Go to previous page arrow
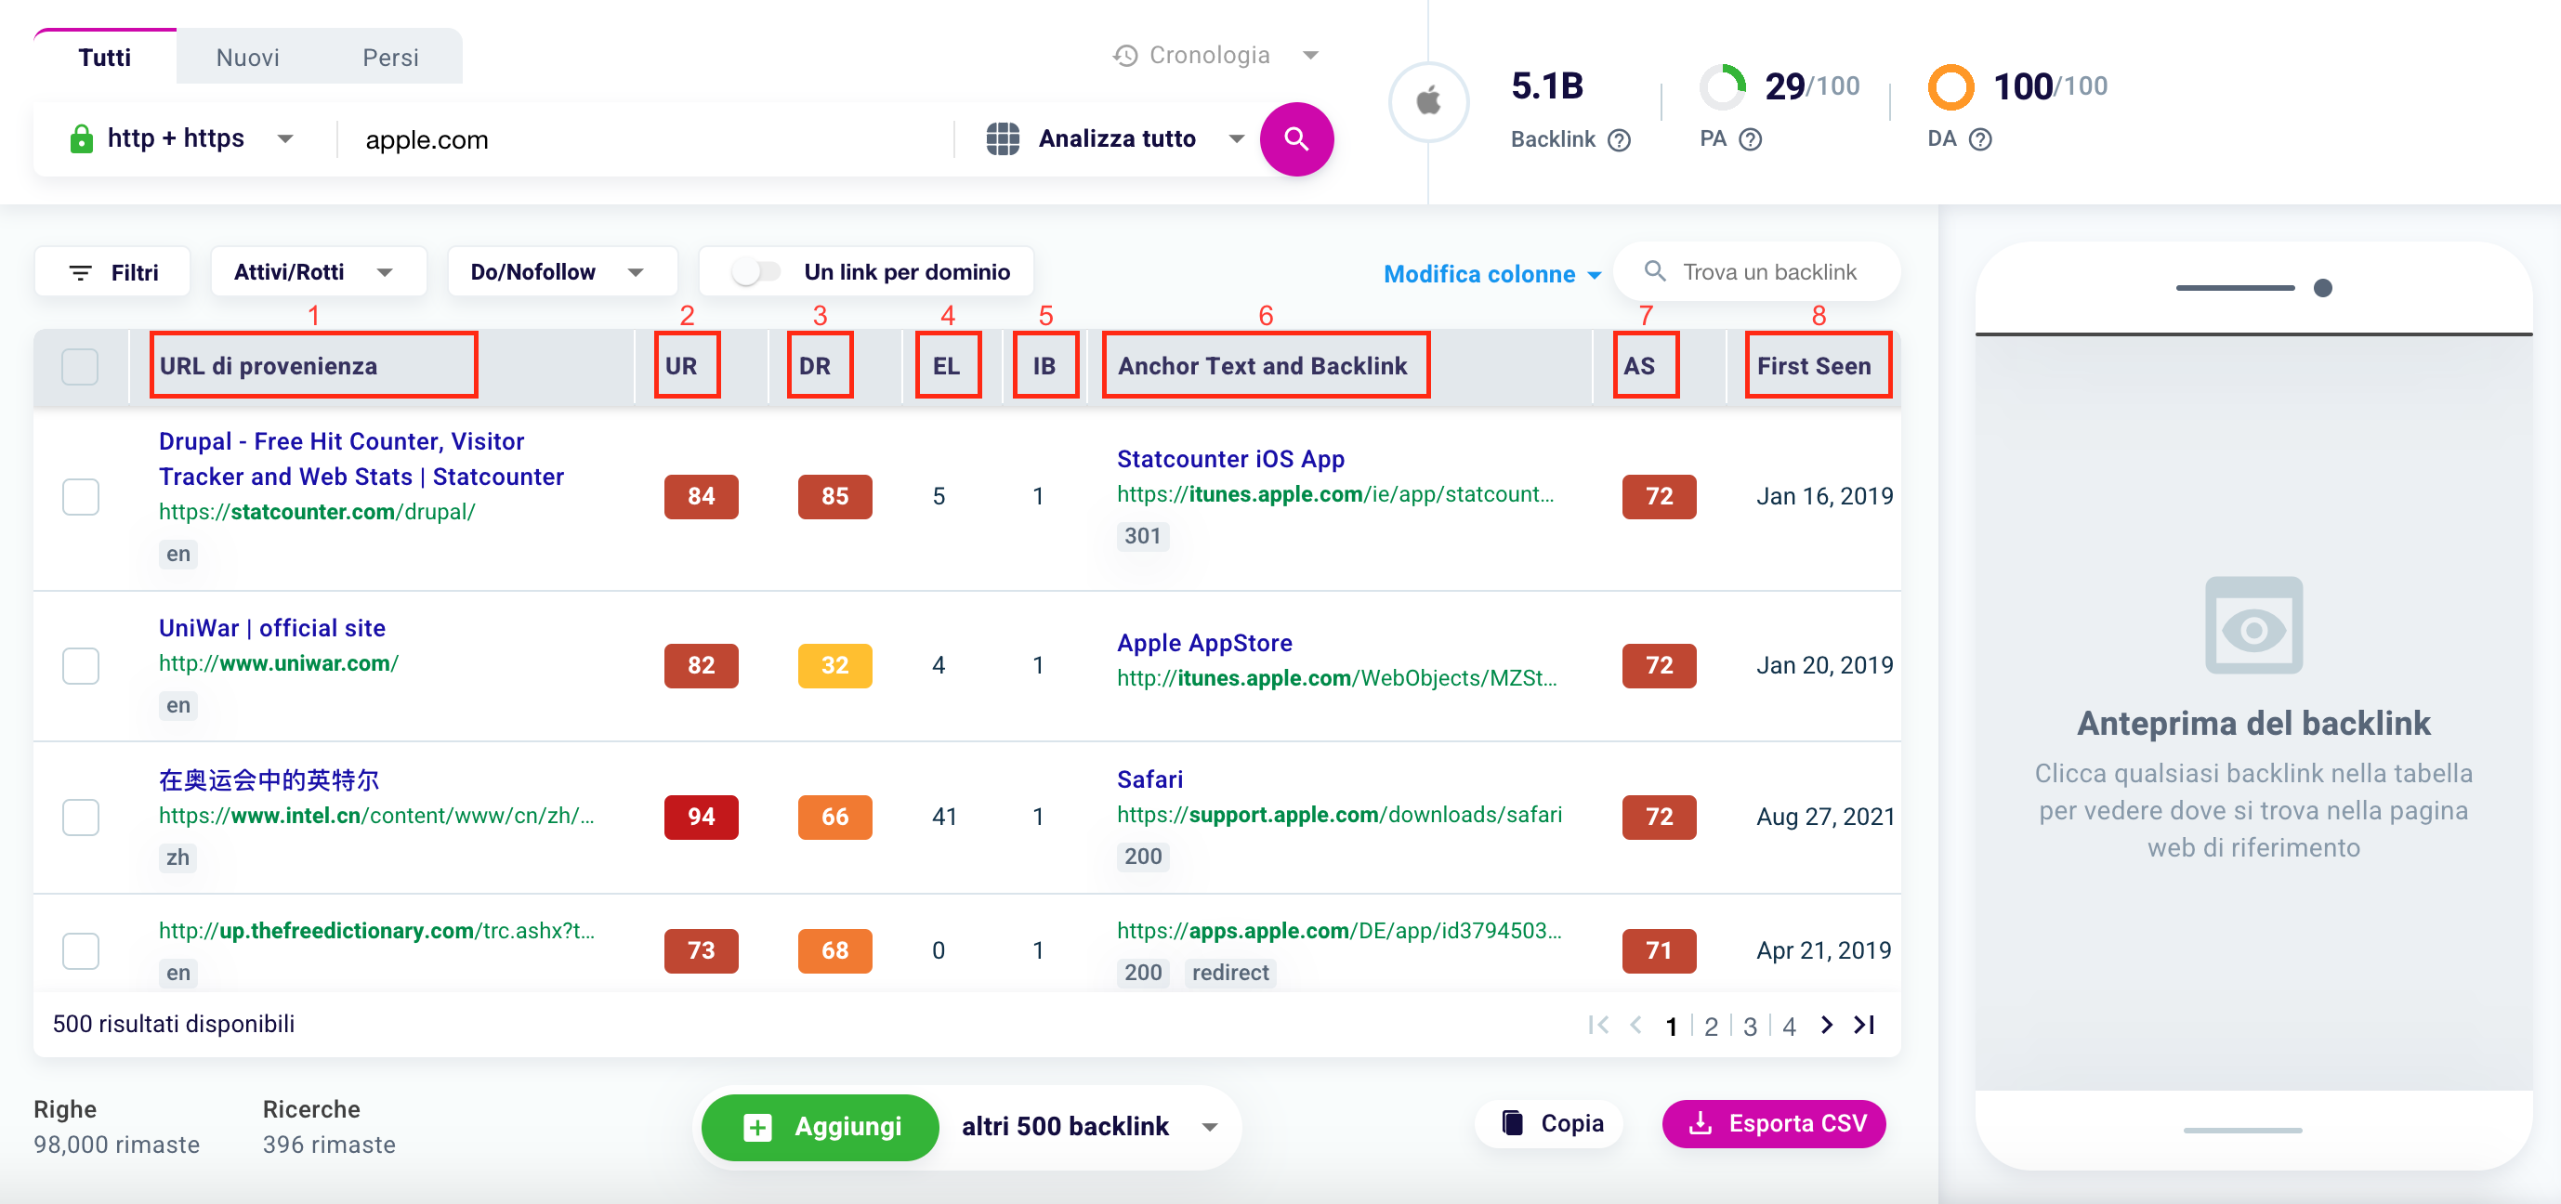The height and width of the screenshot is (1204, 2561). pyautogui.click(x=1636, y=1025)
